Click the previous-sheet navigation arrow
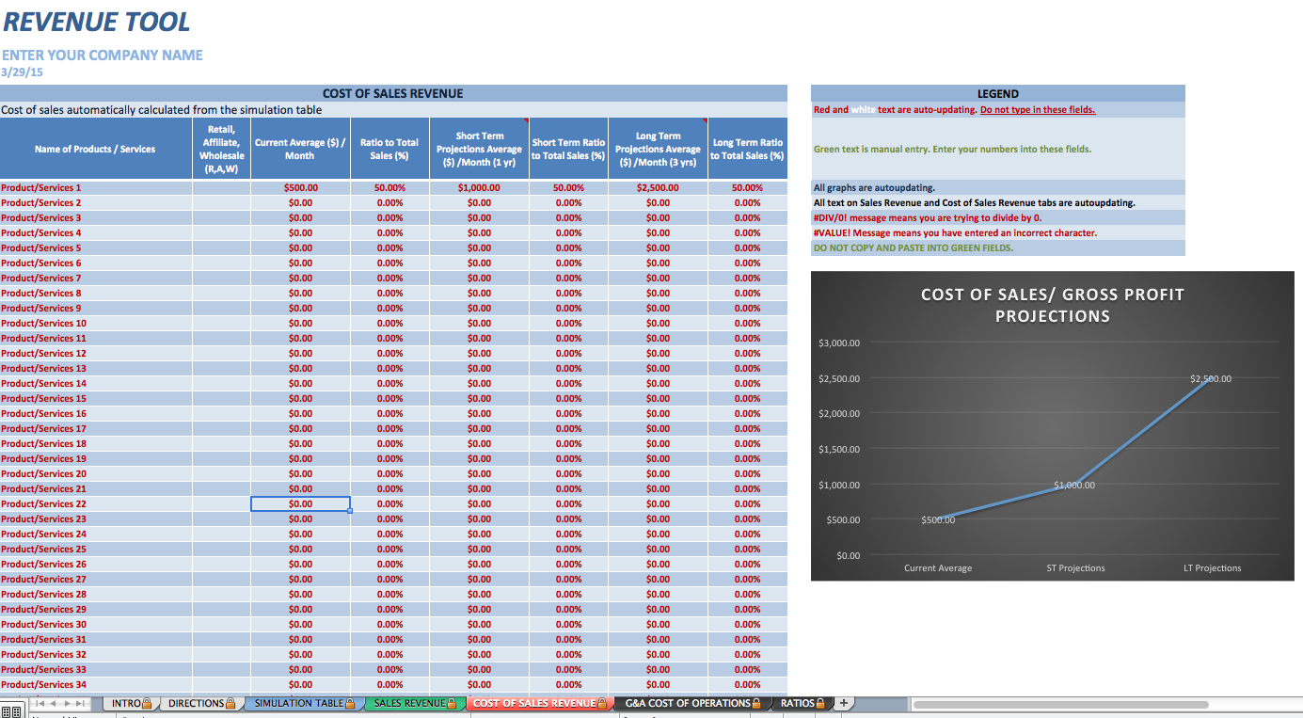This screenshot has height=718, width=1303. [x=55, y=702]
